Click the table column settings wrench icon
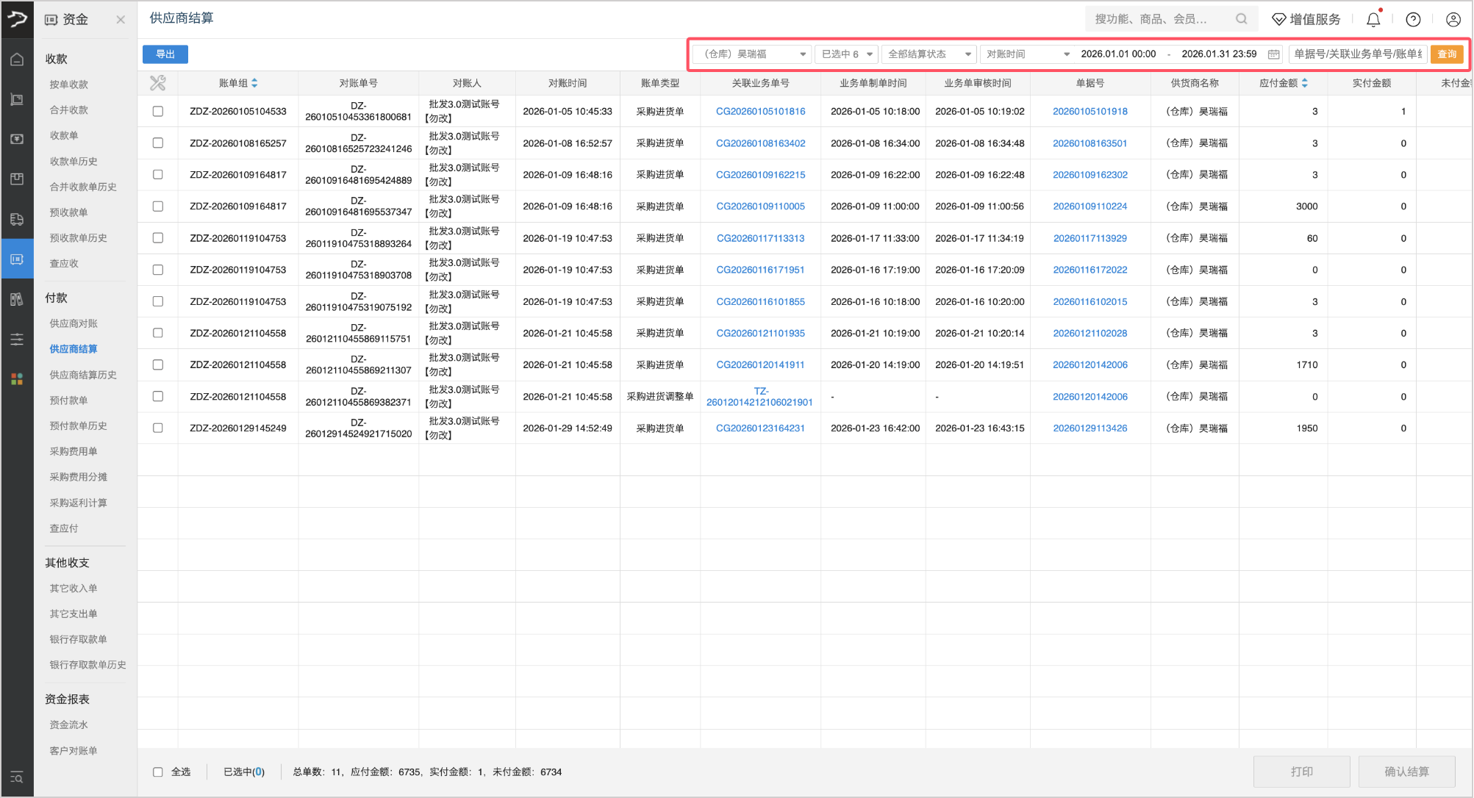The height and width of the screenshot is (798, 1474). [157, 83]
